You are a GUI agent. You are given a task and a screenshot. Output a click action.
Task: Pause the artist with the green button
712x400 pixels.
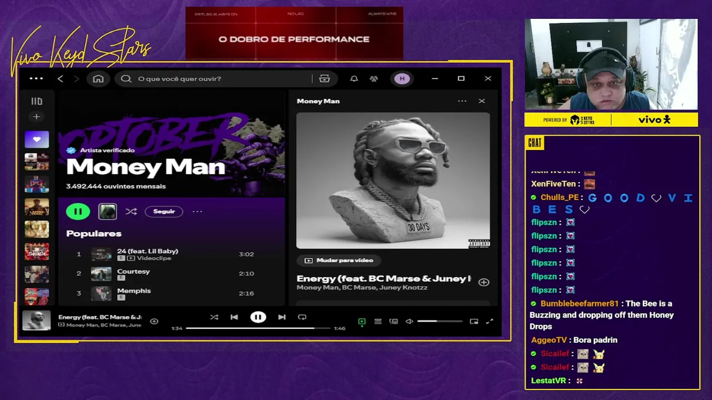click(78, 211)
